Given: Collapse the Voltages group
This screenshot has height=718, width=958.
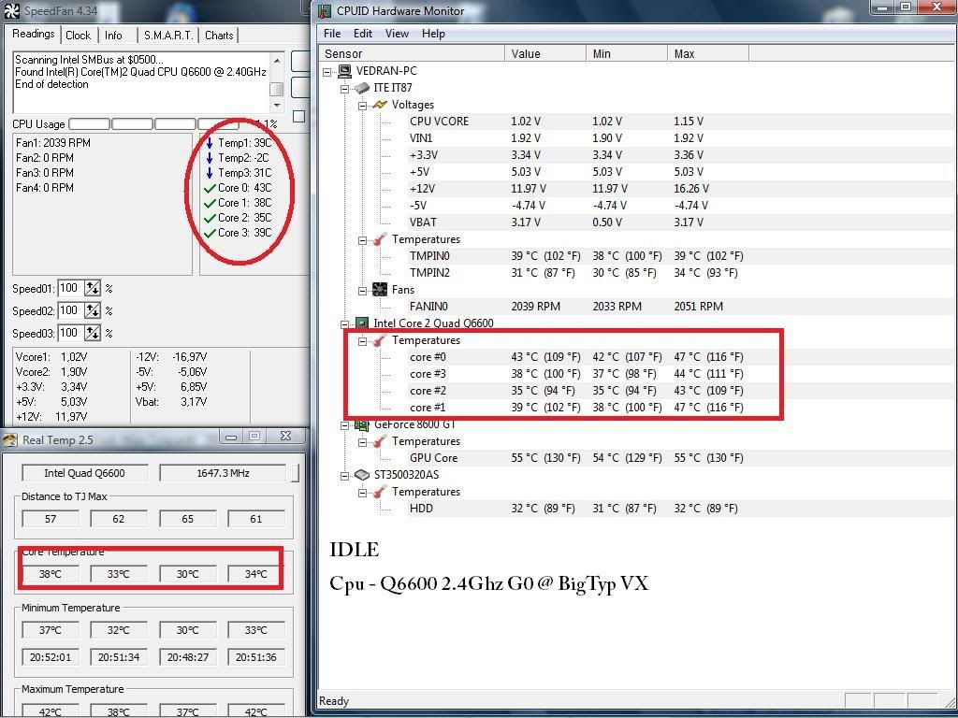Looking at the screenshot, I should (x=362, y=105).
